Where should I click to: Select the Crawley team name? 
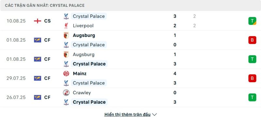pos(82,93)
